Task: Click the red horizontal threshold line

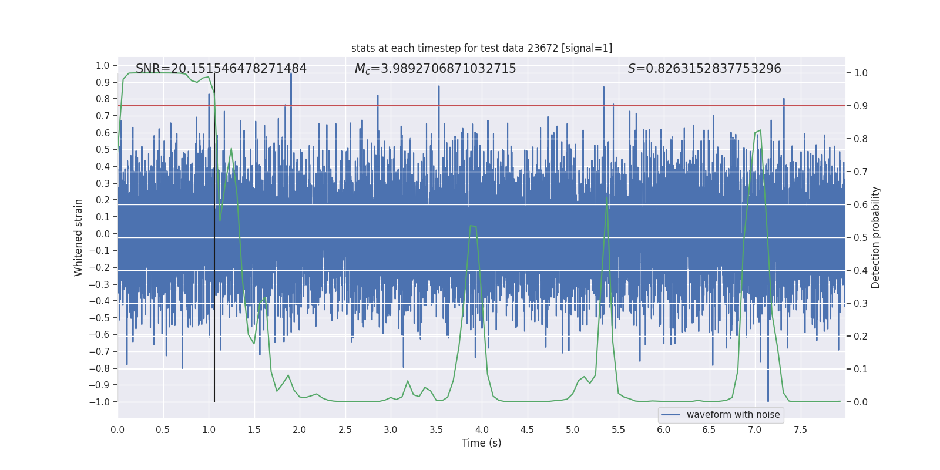Action: (x=482, y=106)
